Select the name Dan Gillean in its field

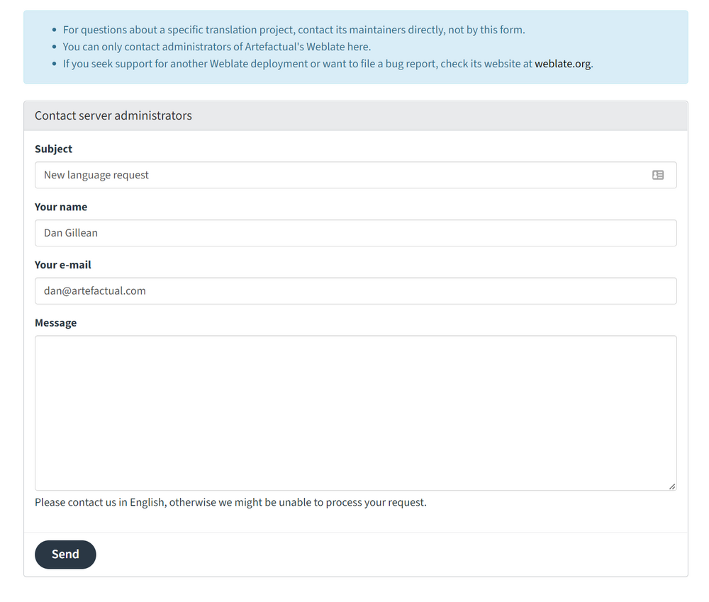69,232
